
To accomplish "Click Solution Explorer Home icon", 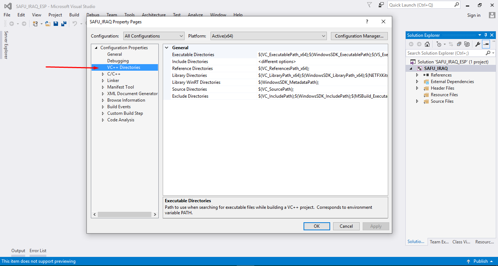I will (427, 44).
